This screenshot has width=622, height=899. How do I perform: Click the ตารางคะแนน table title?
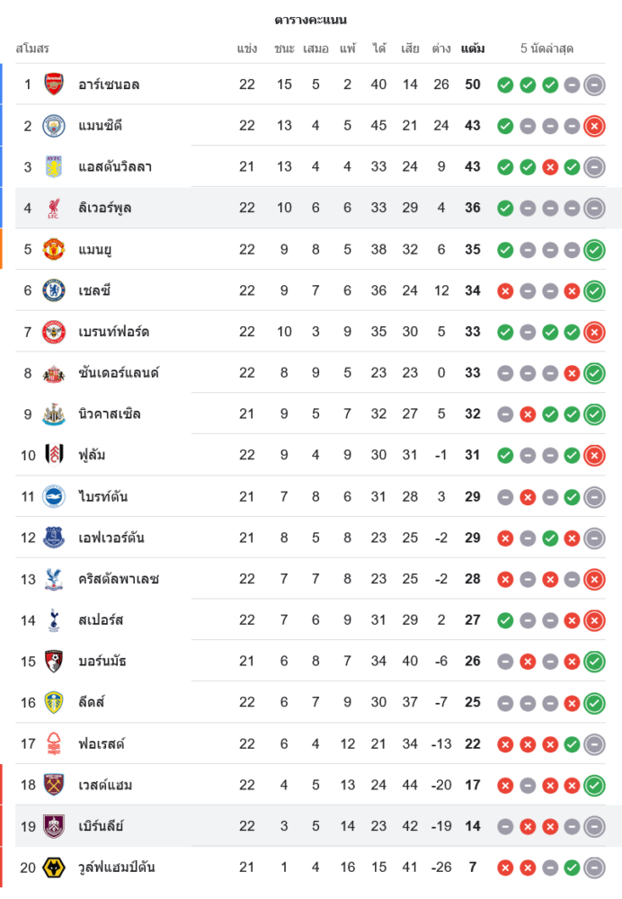311,20
